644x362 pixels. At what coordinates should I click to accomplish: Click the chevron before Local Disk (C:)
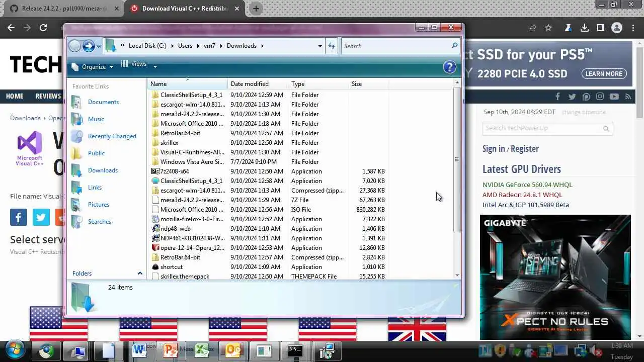pyautogui.click(x=123, y=46)
